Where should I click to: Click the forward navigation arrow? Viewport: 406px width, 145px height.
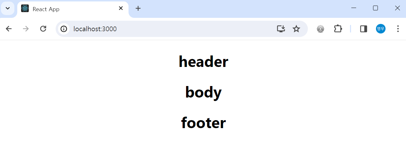[x=26, y=29]
